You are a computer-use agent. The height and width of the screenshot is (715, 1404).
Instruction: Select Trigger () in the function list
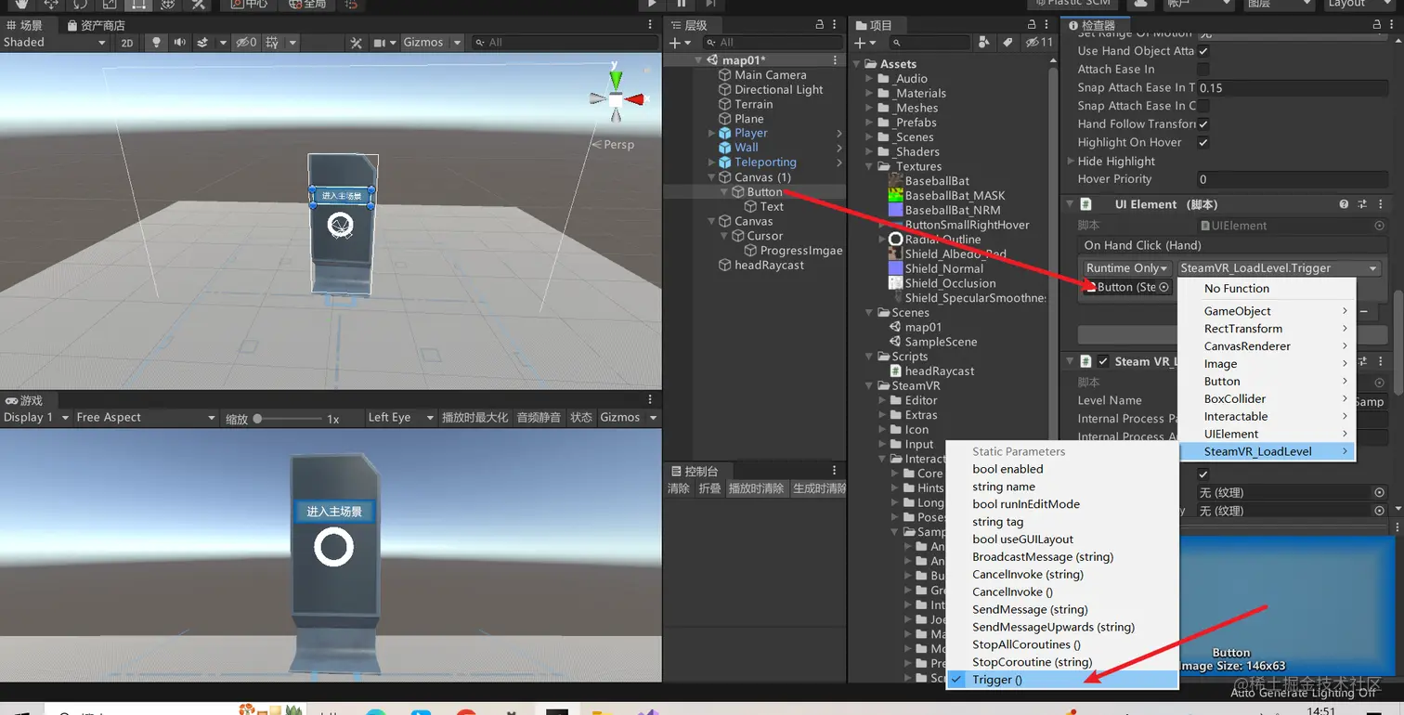(1061, 680)
